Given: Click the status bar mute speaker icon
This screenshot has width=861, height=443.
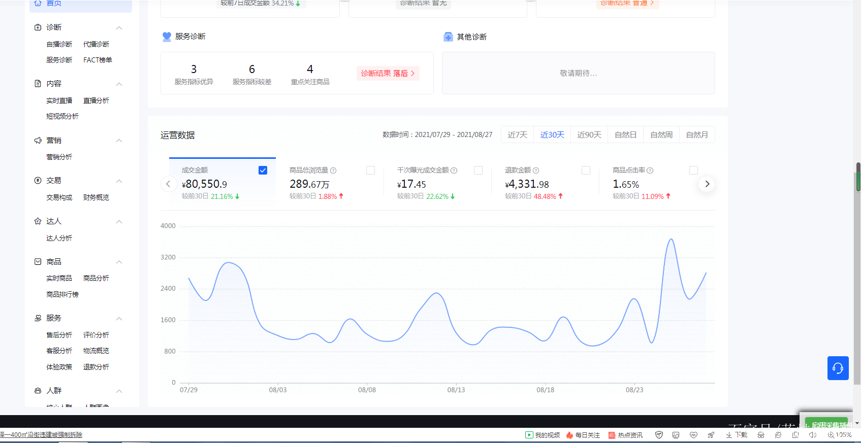Looking at the screenshot, I should [x=813, y=435].
